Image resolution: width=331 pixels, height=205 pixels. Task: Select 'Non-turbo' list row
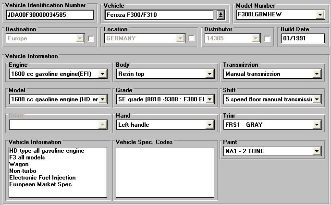(x=58, y=171)
